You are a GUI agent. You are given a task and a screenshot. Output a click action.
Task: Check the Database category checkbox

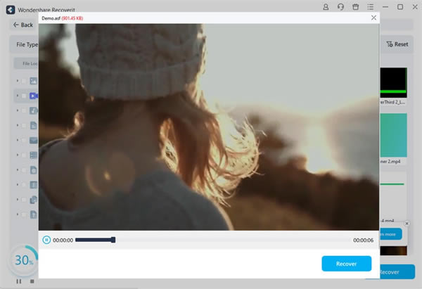coord(24,155)
